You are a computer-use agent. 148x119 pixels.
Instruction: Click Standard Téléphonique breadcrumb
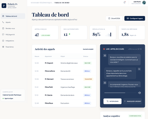41,3
